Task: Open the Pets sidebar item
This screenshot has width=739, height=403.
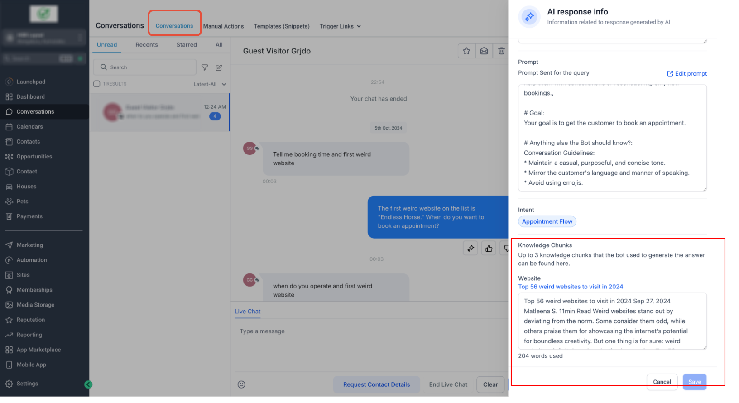Action: (22, 201)
